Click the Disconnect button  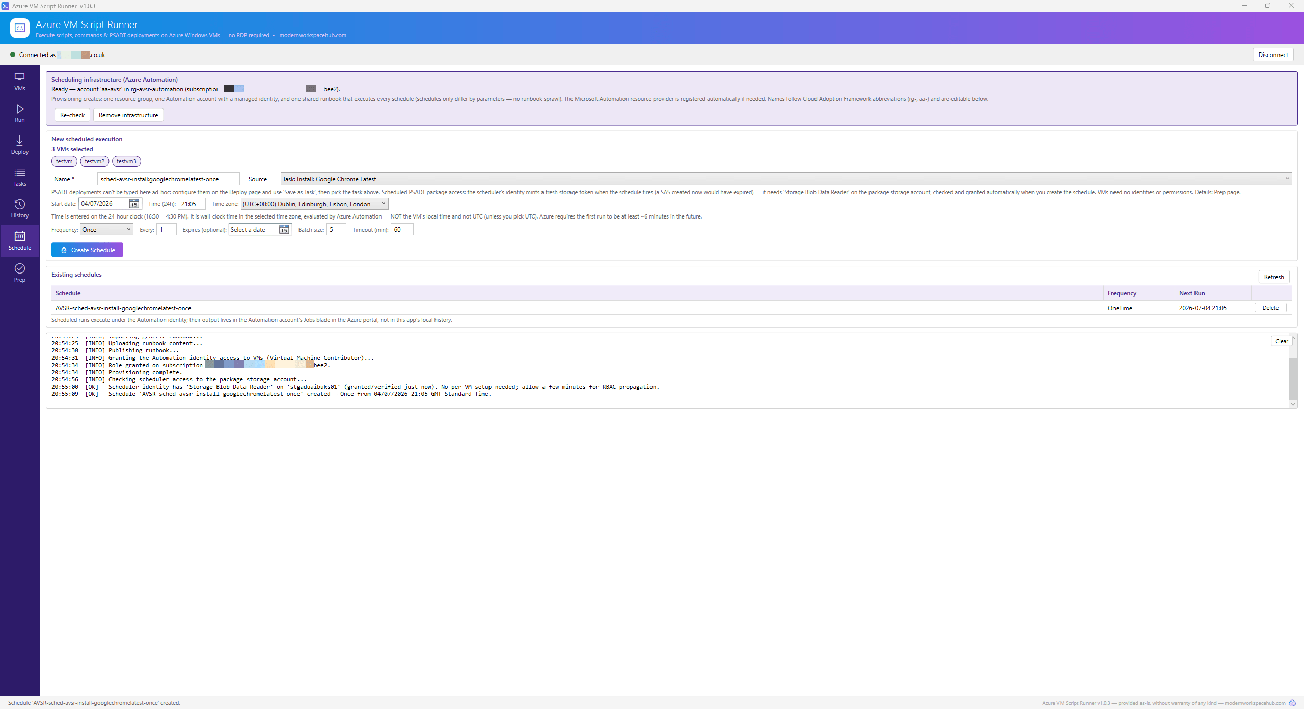coord(1273,54)
